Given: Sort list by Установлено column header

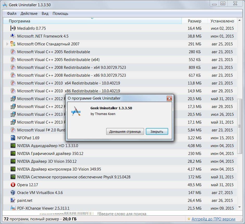Looking at the screenshot, I should click(222, 21).
